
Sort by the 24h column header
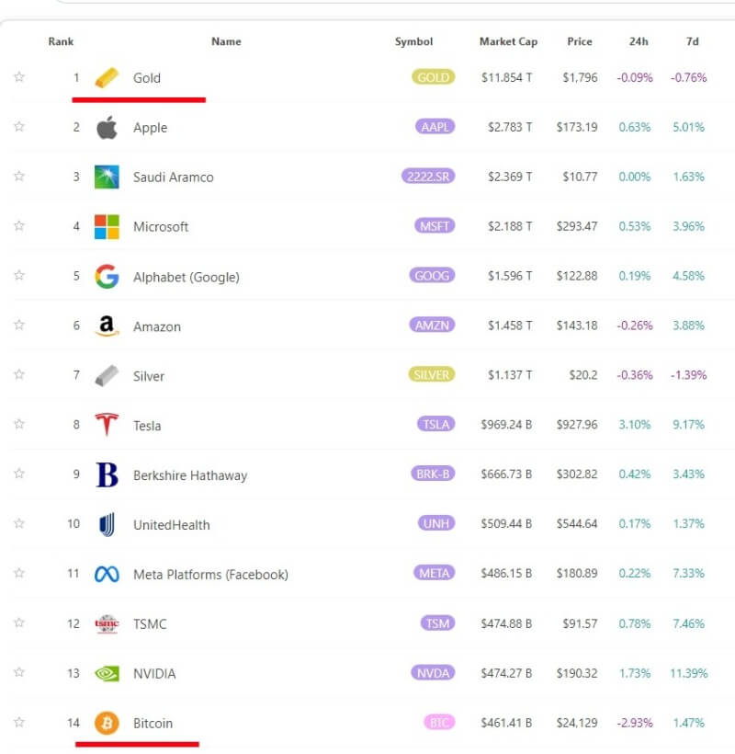pyautogui.click(x=639, y=41)
